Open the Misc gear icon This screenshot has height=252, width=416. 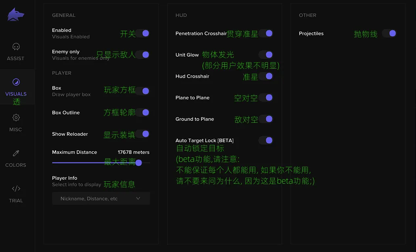(16, 118)
